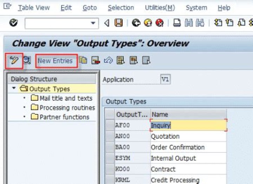The width and height of the screenshot is (253, 184).
Task: Click the Application field V1
Action: [166, 79]
